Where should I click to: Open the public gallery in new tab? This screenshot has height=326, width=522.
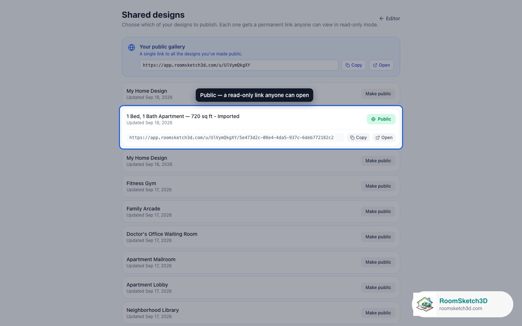[x=381, y=65]
